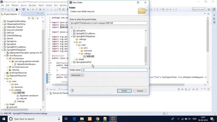Click the parent folder path field
The image size is (217, 122).
[x=108, y=23]
